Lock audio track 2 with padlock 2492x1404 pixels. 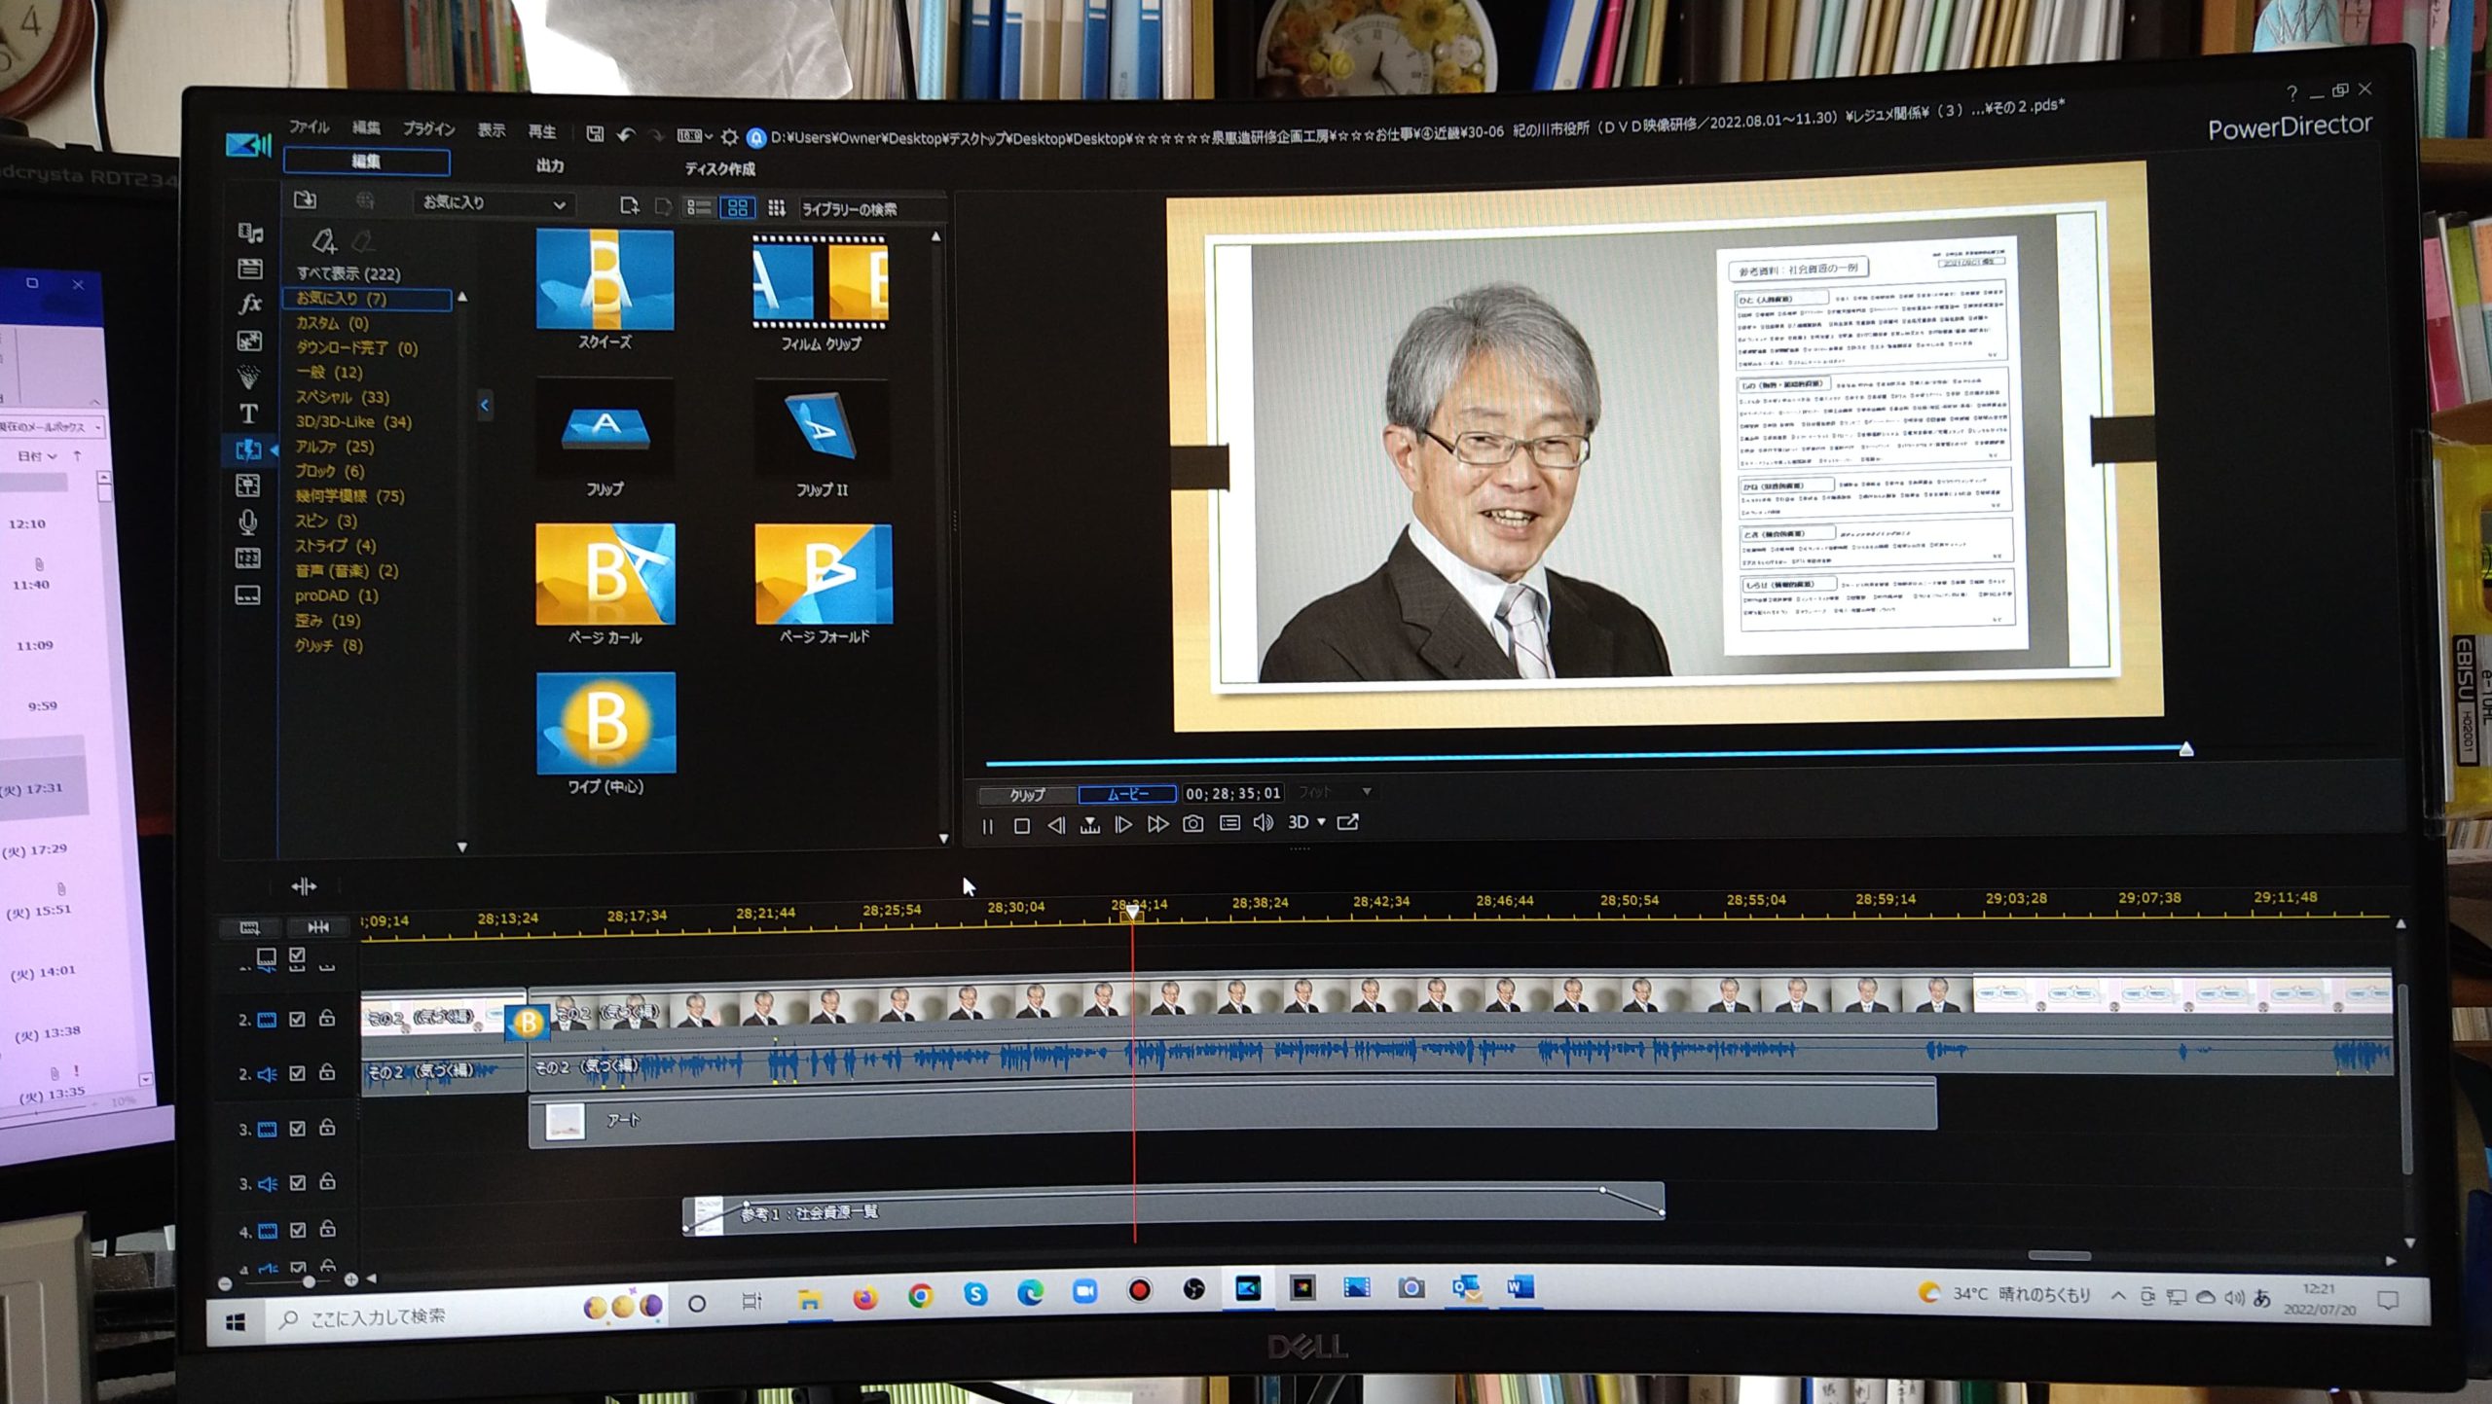pyautogui.click(x=328, y=1072)
